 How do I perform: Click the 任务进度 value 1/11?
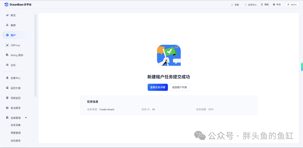tap(211, 109)
